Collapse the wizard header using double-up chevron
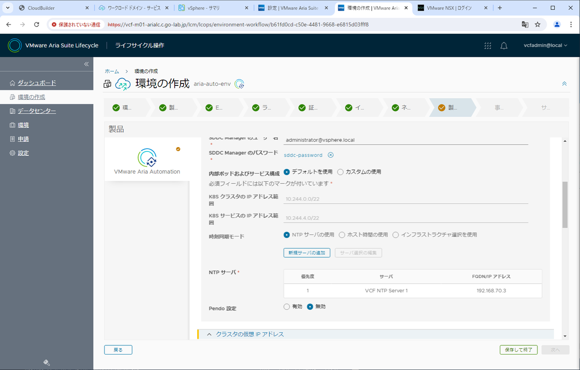 click(564, 83)
